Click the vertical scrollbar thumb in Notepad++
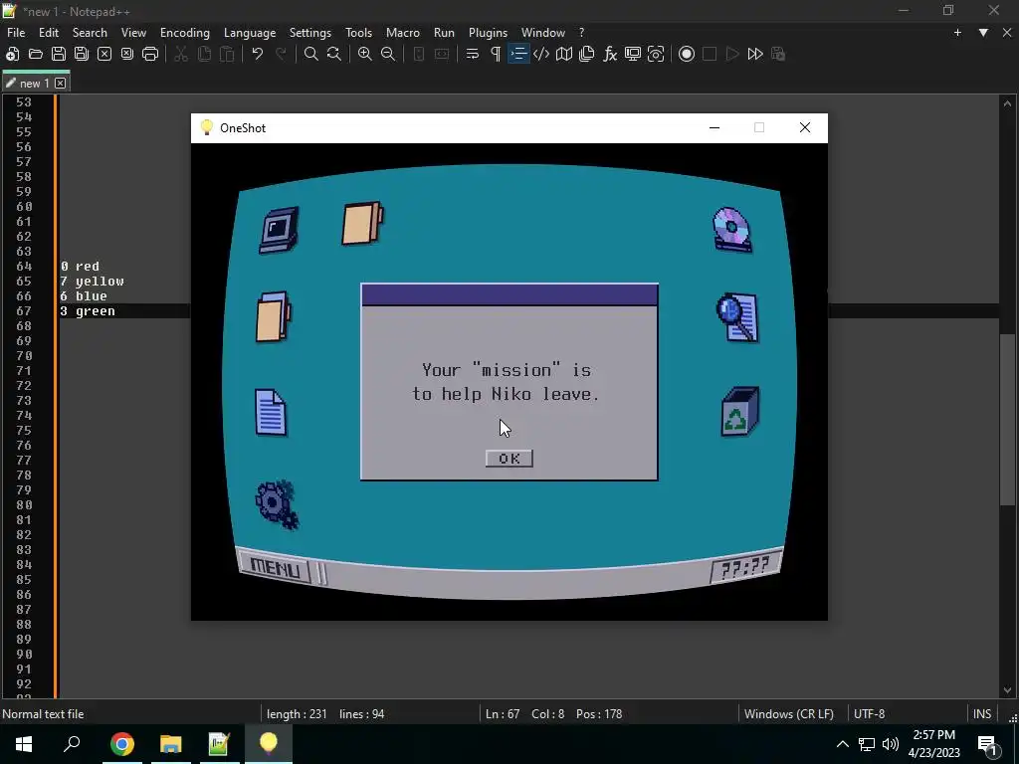Image resolution: width=1019 pixels, height=764 pixels. [x=1007, y=419]
